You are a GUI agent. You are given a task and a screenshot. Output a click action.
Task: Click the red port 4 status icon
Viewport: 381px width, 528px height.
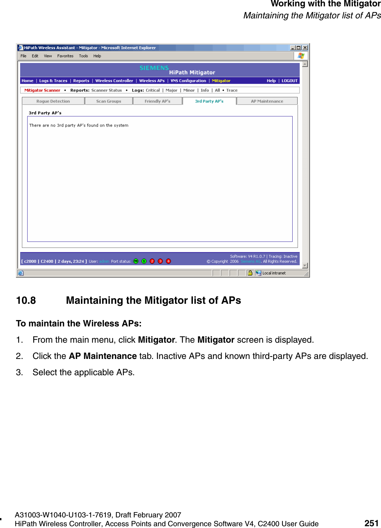(169, 261)
